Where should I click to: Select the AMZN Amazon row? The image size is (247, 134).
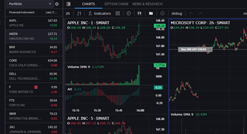34,36
